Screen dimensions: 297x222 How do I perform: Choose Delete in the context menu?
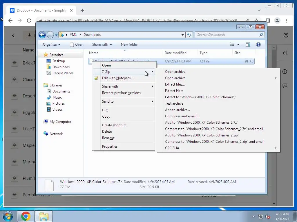[124, 132]
